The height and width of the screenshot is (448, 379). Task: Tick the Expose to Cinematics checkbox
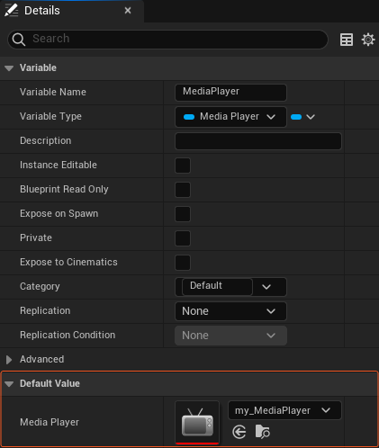(x=183, y=263)
